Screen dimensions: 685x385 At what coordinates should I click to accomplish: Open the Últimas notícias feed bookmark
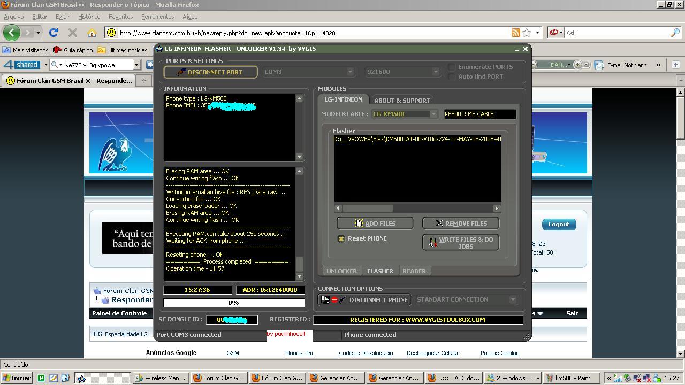click(x=123, y=50)
